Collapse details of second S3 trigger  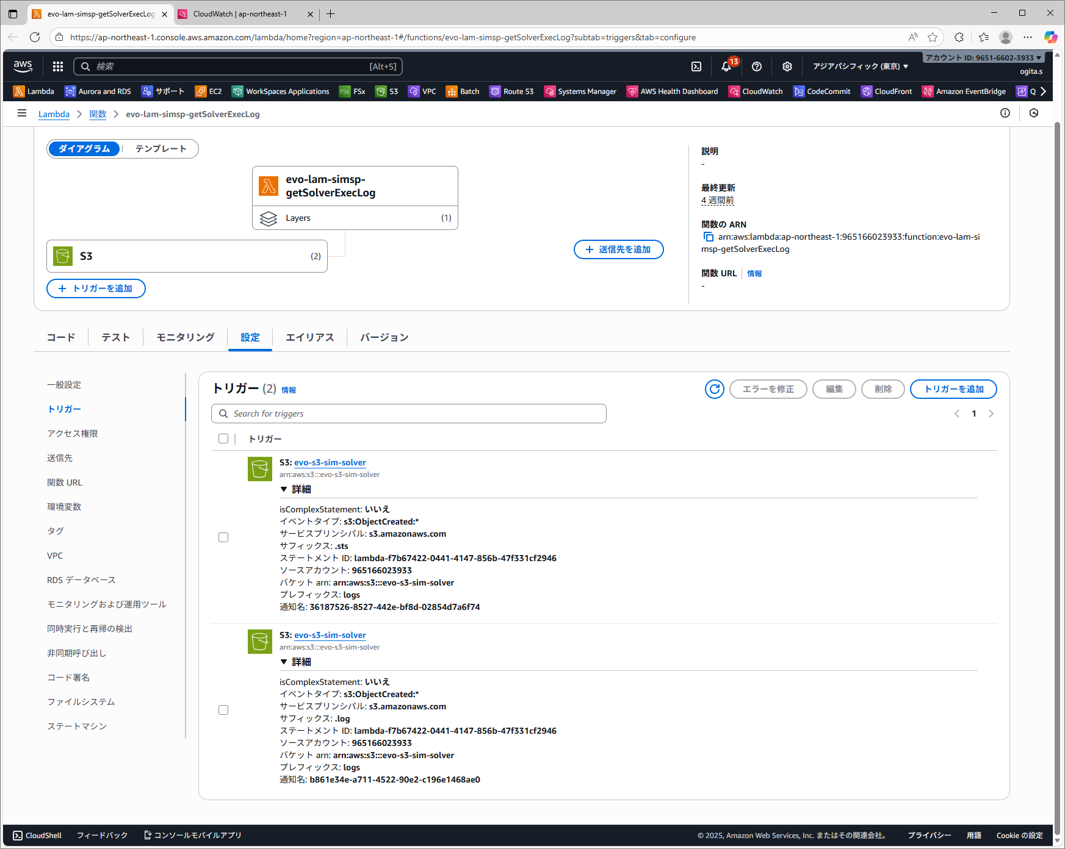pyautogui.click(x=284, y=662)
